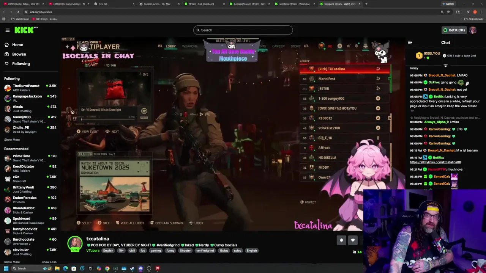Go to Home in sidebar
This screenshot has width=486, height=273.
pyautogui.click(x=17, y=45)
